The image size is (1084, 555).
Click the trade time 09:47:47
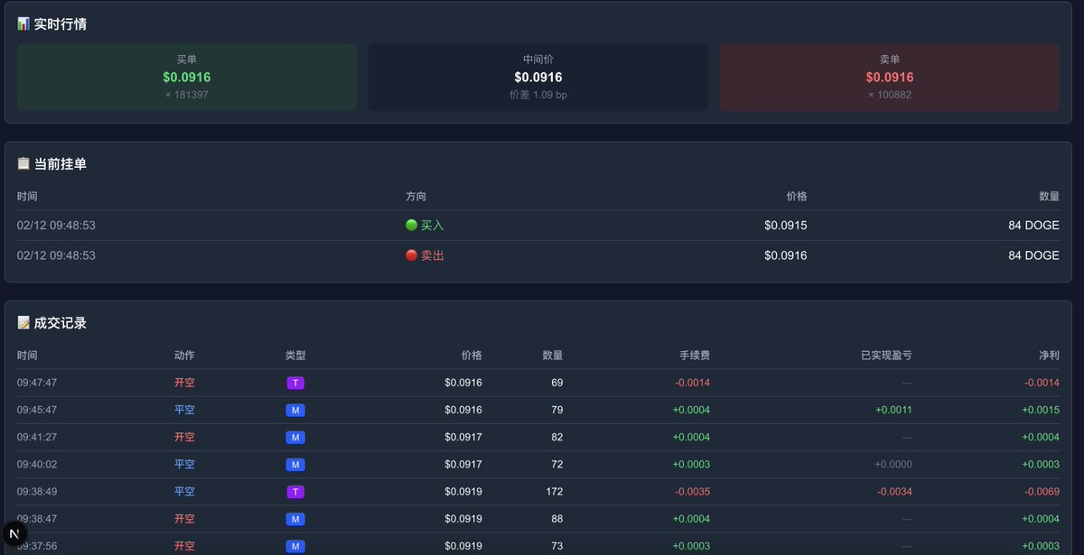pyautogui.click(x=37, y=383)
